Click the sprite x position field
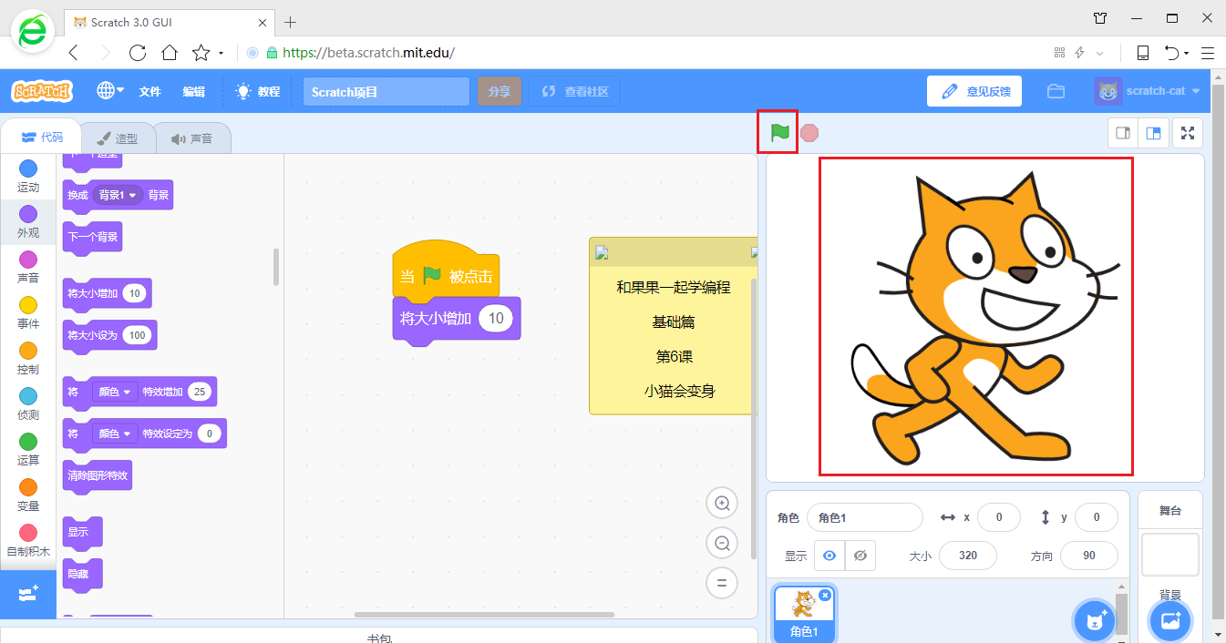The width and height of the screenshot is (1226, 643). tap(999, 517)
